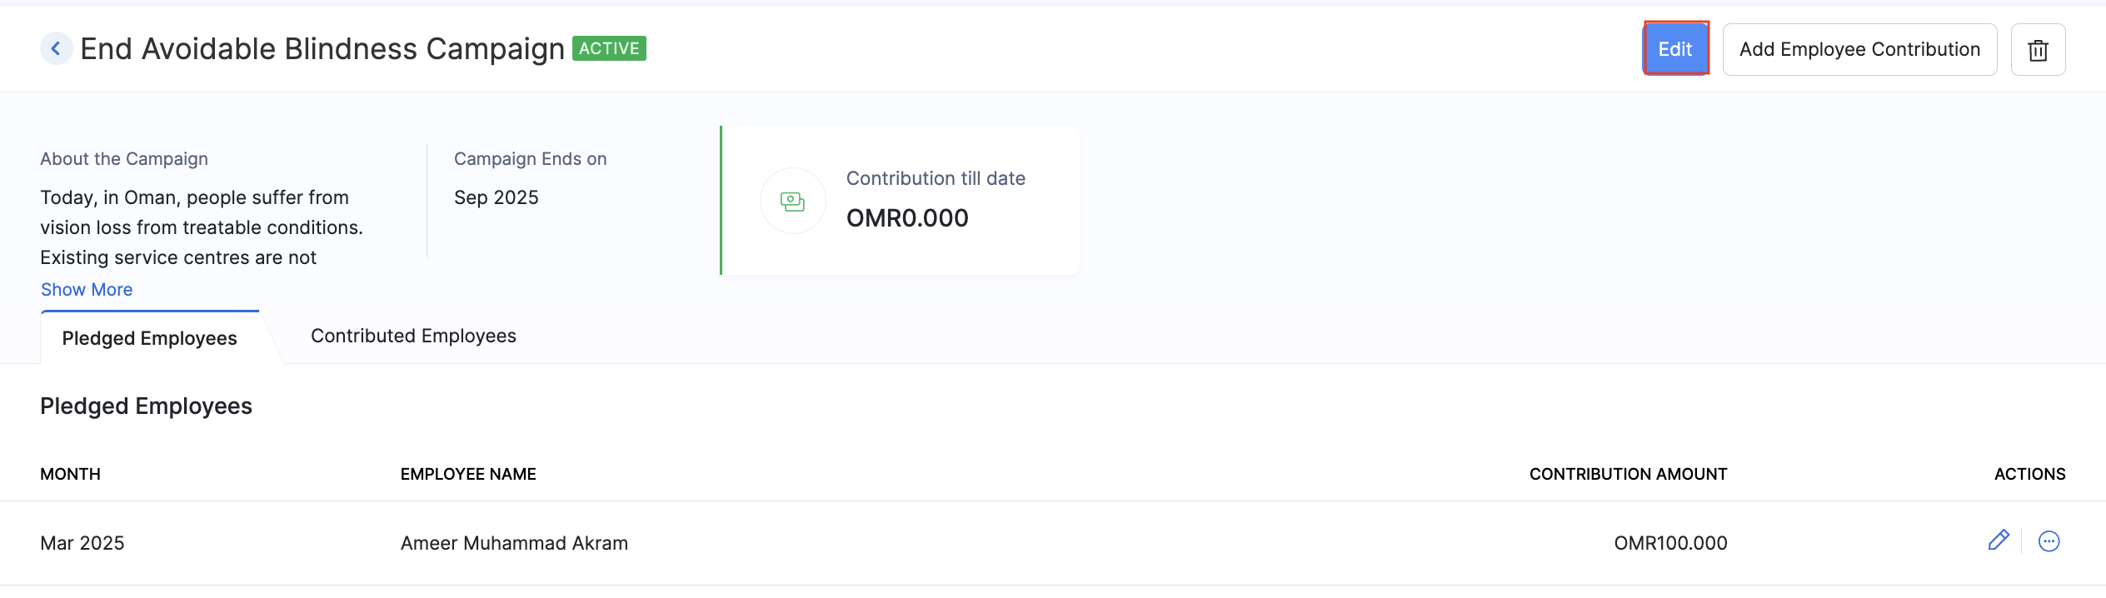Click the Contribution Amount column header
Image resolution: width=2106 pixels, height=598 pixels.
(x=1628, y=474)
